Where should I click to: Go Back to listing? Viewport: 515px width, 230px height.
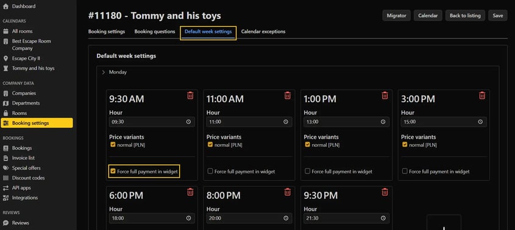click(x=465, y=15)
